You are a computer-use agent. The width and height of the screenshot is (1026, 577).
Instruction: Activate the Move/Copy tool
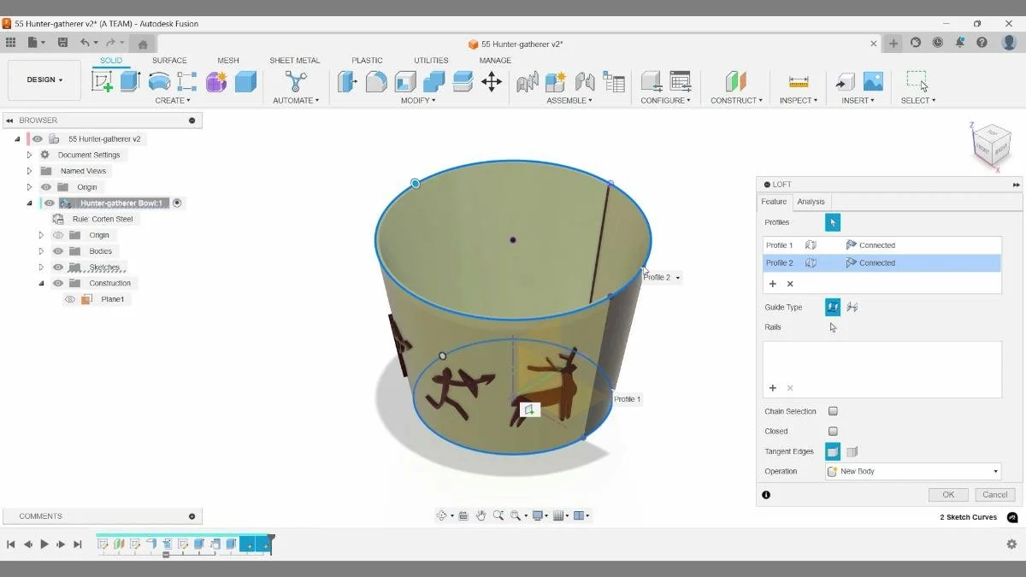[x=492, y=82]
